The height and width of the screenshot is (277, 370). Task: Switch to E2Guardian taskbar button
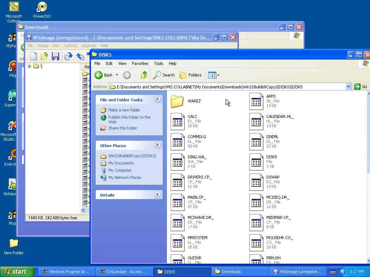[x=124, y=272]
